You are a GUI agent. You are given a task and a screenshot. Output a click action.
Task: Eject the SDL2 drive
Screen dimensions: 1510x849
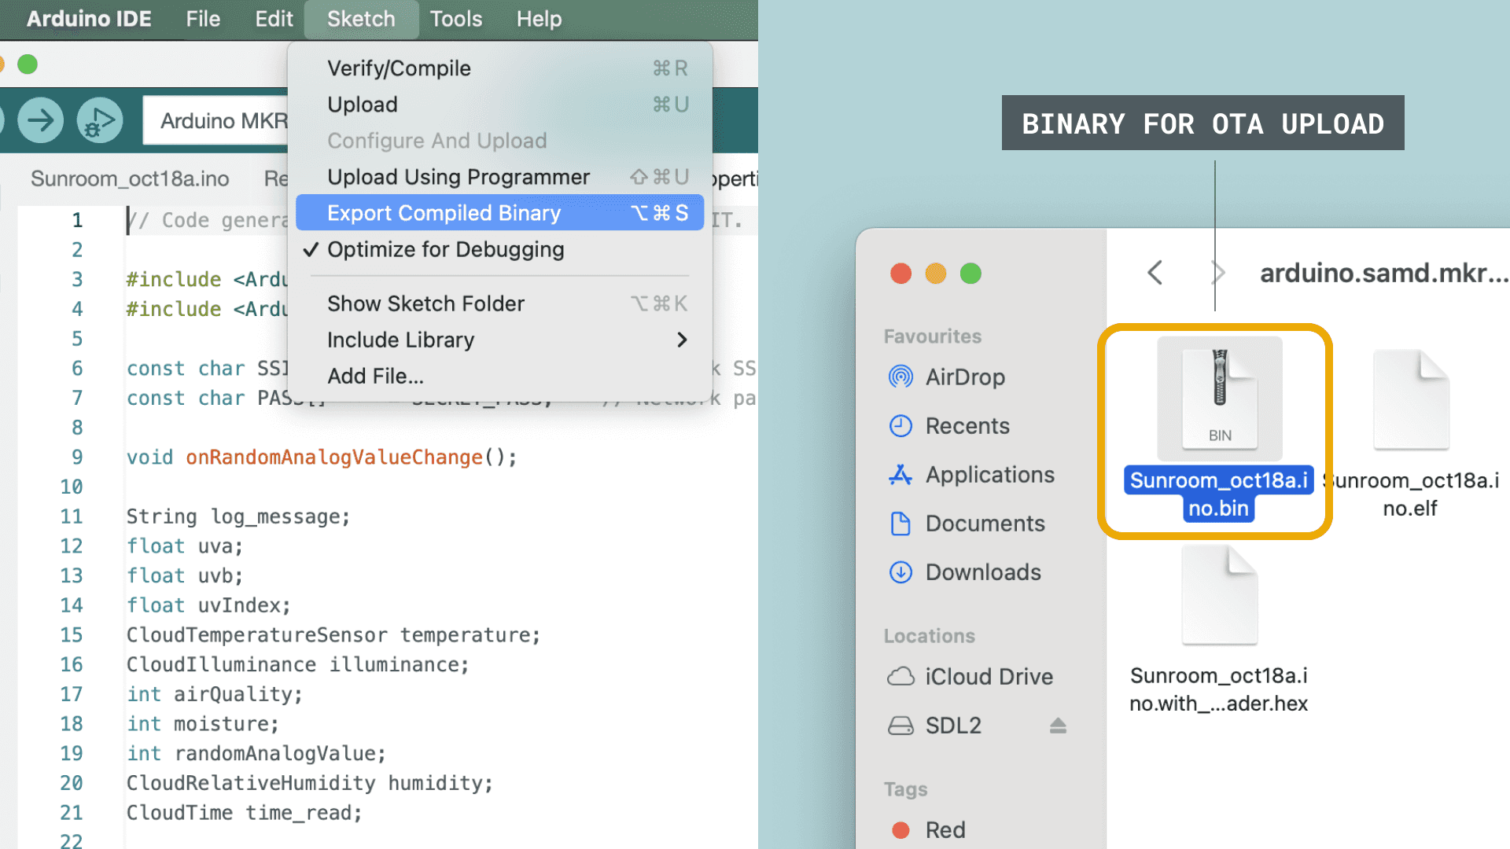coord(1058,726)
